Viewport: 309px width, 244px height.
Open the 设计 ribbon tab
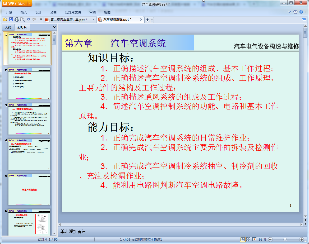[x=38, y=12]
